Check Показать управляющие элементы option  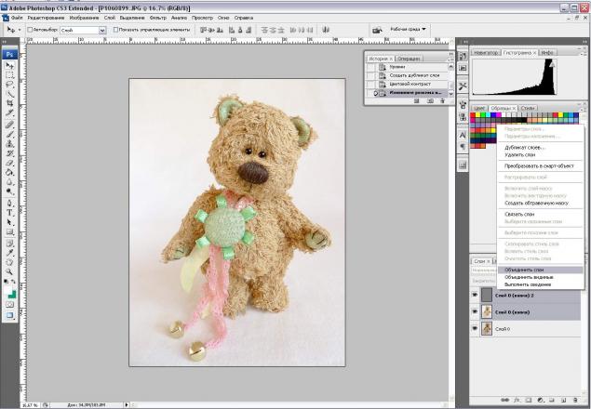coord(115,29)
